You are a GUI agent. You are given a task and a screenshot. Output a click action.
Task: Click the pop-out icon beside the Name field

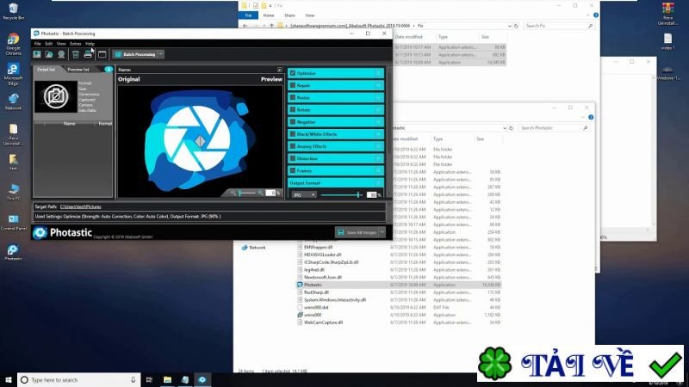pyautogui.click(x=279, y=70)
